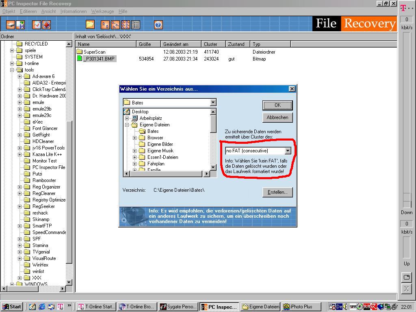Click the De language indicator in tray
Screen dimensions: 416x312
[x=339, y=307]
